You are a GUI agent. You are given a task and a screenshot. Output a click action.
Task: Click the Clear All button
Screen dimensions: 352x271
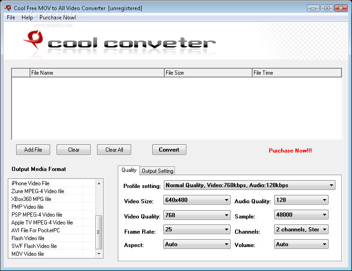point(114,149)
